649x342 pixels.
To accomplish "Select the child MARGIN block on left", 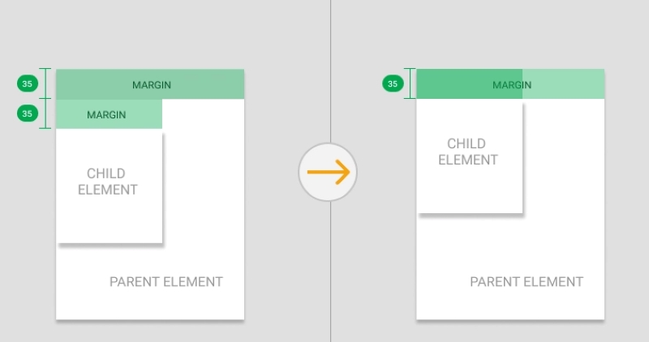I will 109,113.
